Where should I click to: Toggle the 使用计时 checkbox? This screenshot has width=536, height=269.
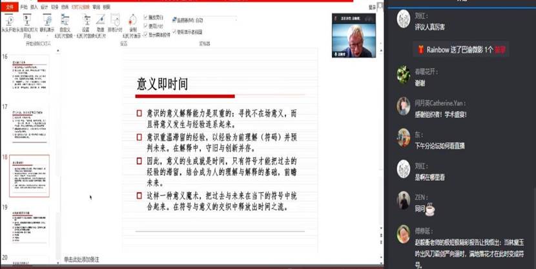pyautogui.click(x=145, y=25)
